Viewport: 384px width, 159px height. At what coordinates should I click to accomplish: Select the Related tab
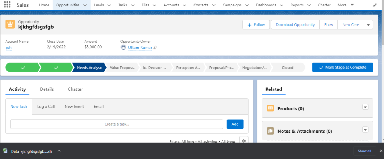274,89
